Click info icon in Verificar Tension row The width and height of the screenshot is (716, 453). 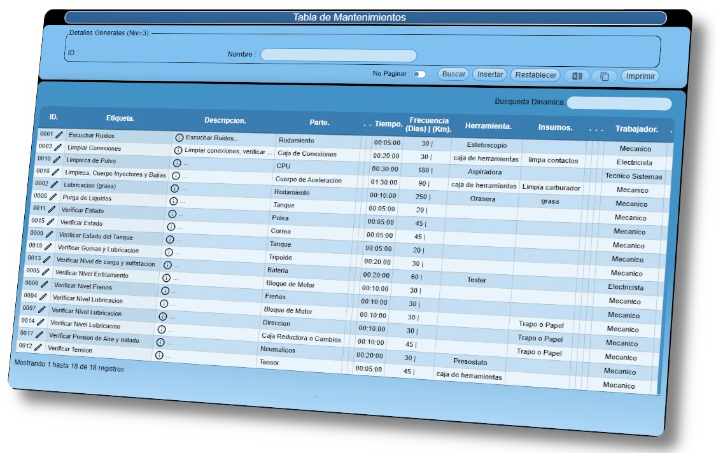pos(159,356)
